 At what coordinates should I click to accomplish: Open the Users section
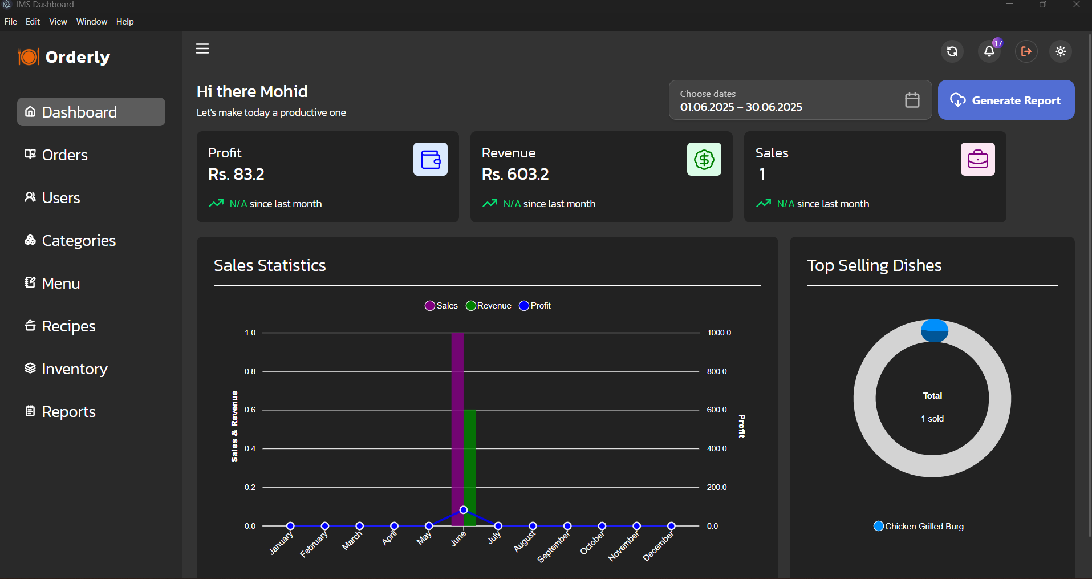61,197
